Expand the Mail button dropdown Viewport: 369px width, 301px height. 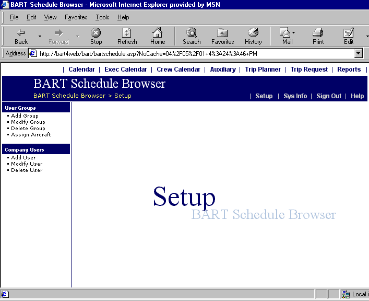tap(294, 33)
